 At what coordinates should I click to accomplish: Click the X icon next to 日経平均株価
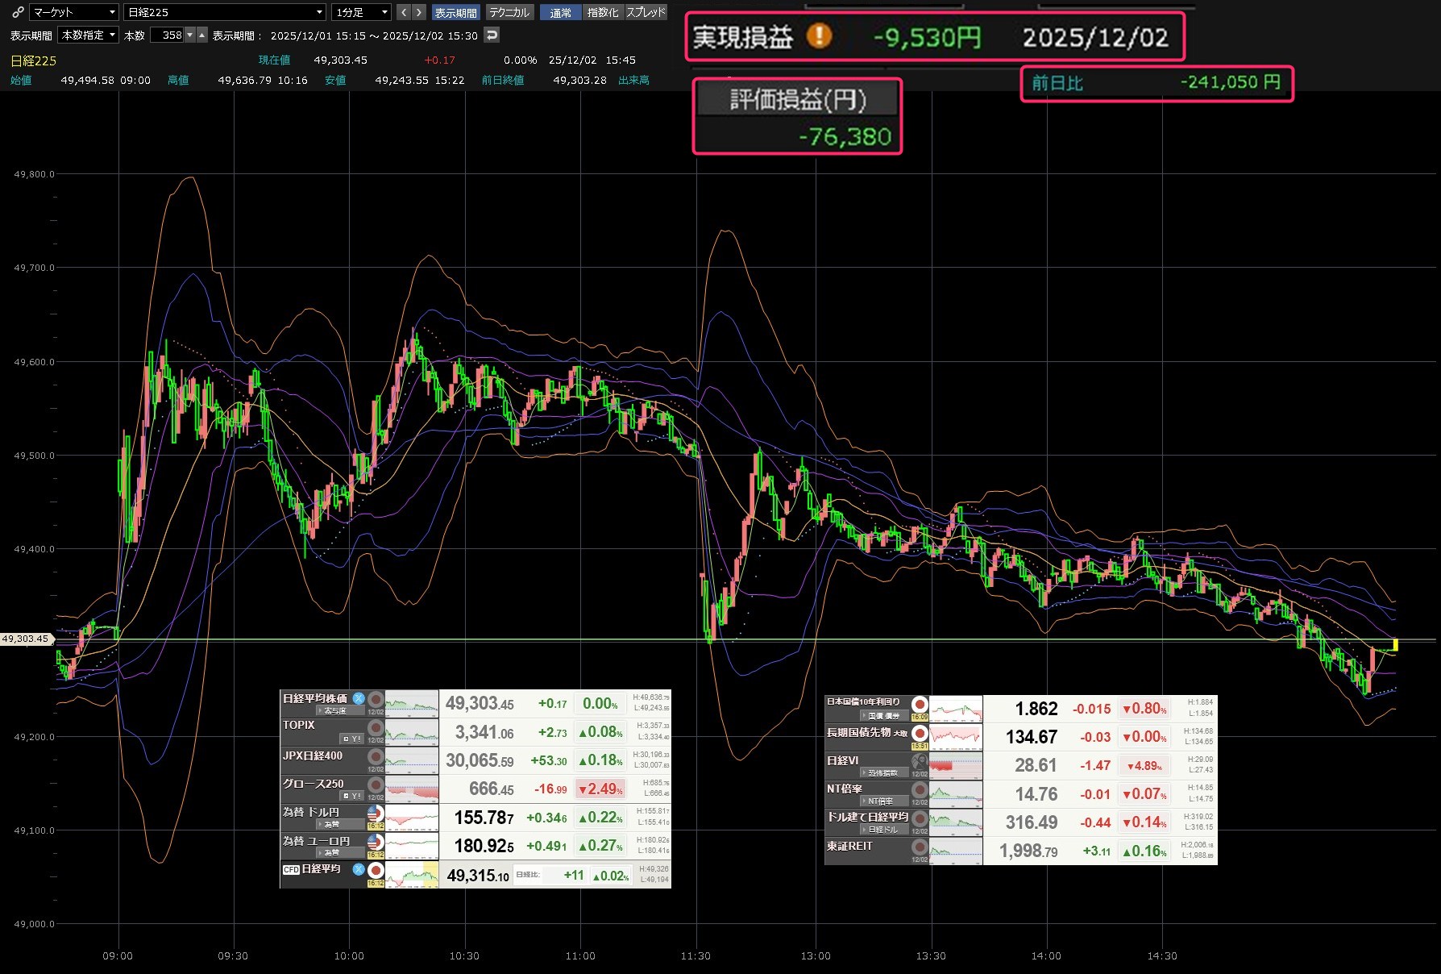[x=359, y=698]
